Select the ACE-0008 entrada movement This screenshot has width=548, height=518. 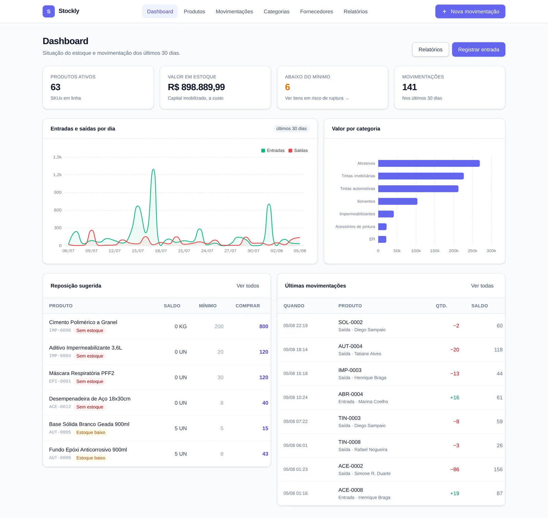coord(391,493)
